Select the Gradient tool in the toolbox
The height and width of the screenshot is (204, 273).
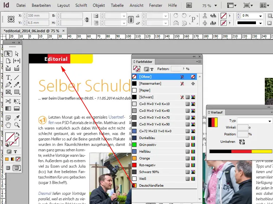[x=9, y=108]
